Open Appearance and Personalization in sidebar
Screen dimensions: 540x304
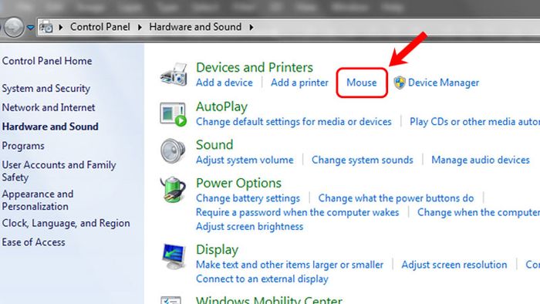[38, 200]
